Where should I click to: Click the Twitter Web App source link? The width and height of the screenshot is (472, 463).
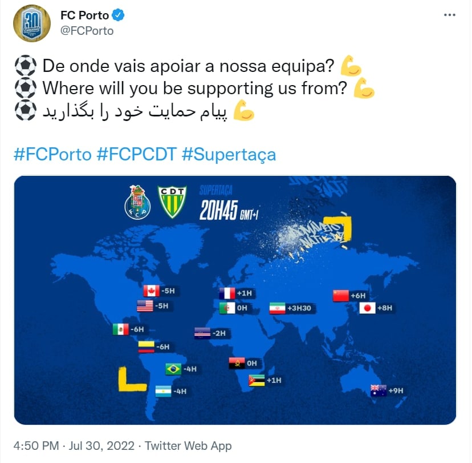(188, 445)
